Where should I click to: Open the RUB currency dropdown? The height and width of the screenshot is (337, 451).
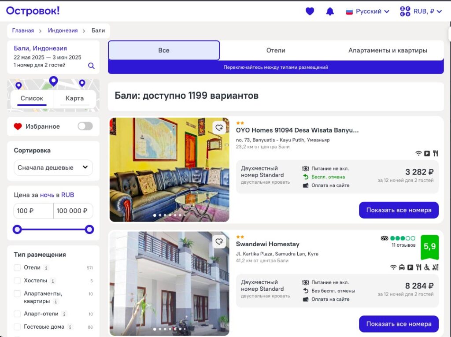[421, 11]
